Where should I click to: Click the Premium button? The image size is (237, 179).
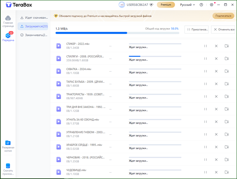[x=166, y=5]
